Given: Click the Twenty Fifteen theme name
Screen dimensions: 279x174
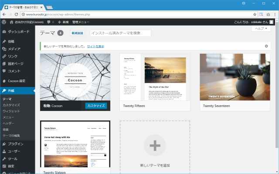Looking at the screenshot, I should pyautogui.click(x=134, y=106).
